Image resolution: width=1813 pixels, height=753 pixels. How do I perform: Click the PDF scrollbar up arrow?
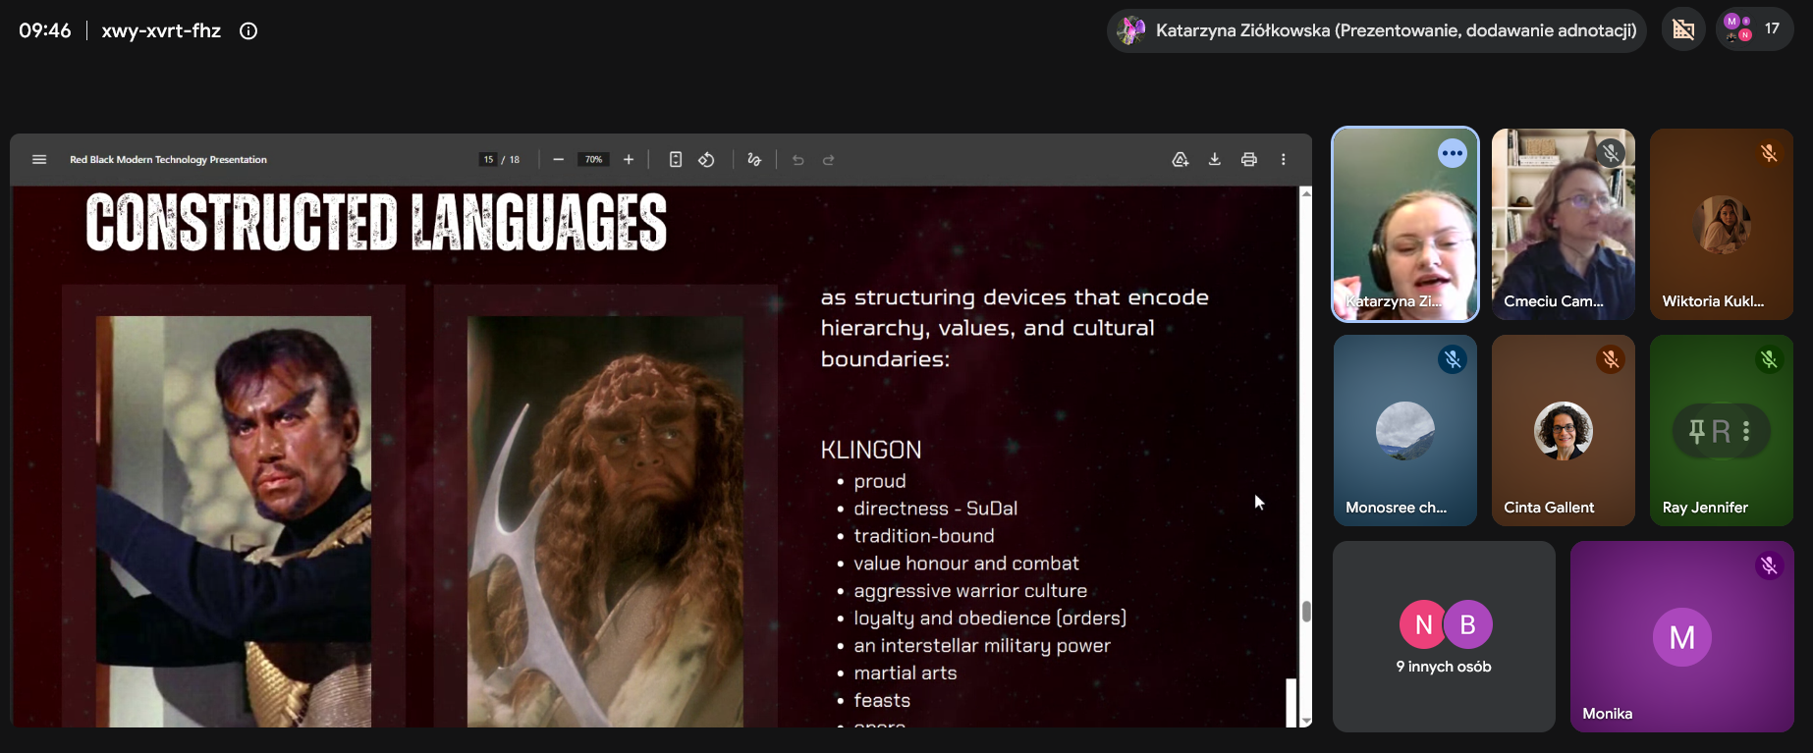pos(1306,193)
